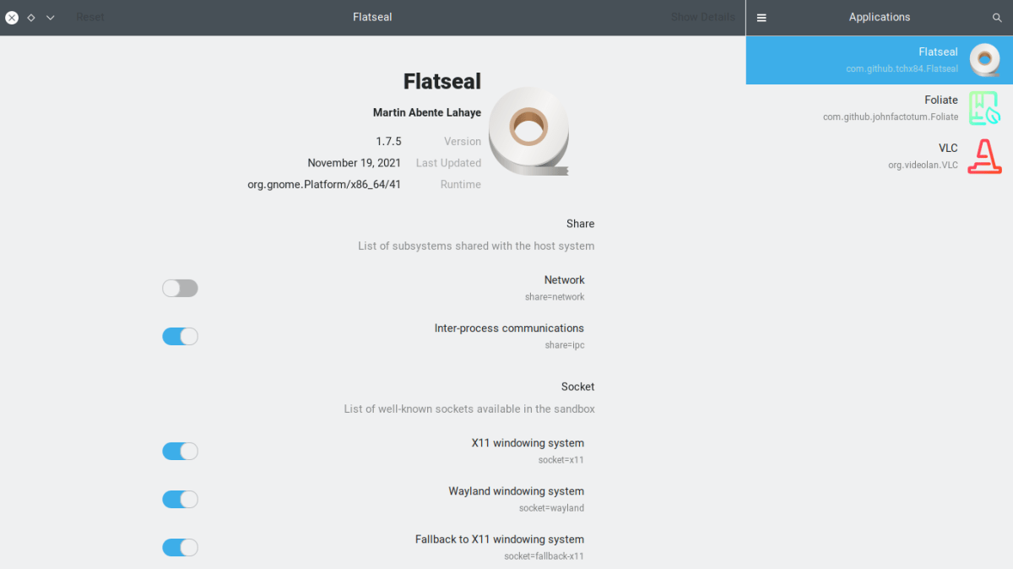Disable Fallback to X11 windowing system
This screenshot has height=569, width=1013.
(x=180, y=547)
